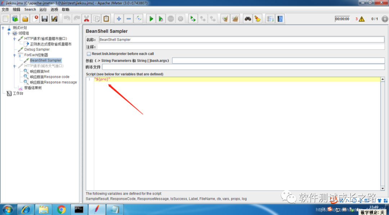The height and width of the screenshot is (215, 389).
Task: Select 察看结果树 in the tree
Action: tap(33, 88)
